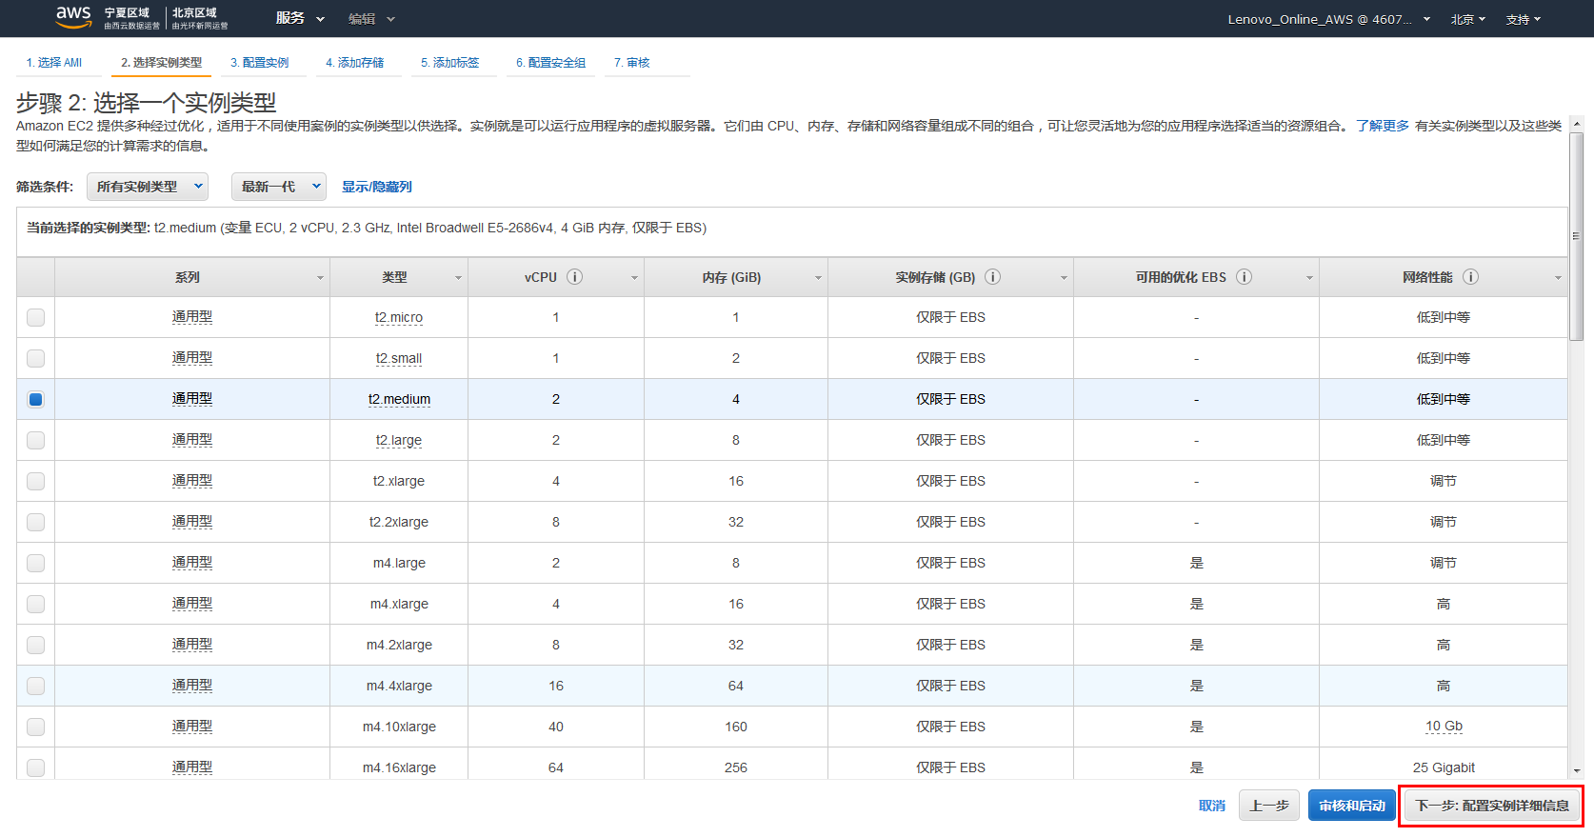Uncheck the selected t2.medium row

click(35, 399)
